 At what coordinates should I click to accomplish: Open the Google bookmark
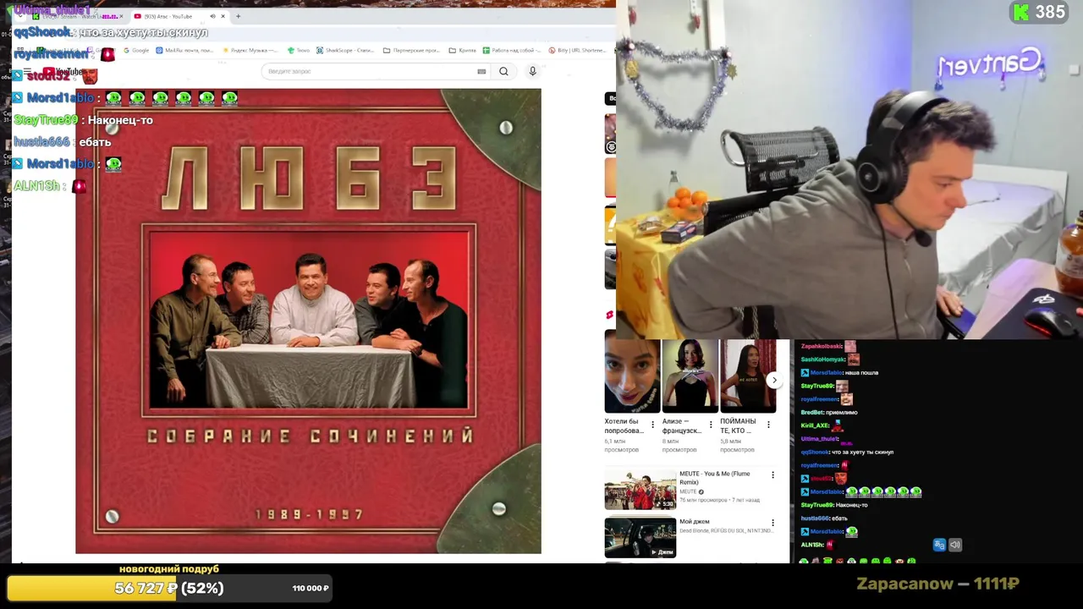pyautogui.click(x=135, y=50)
